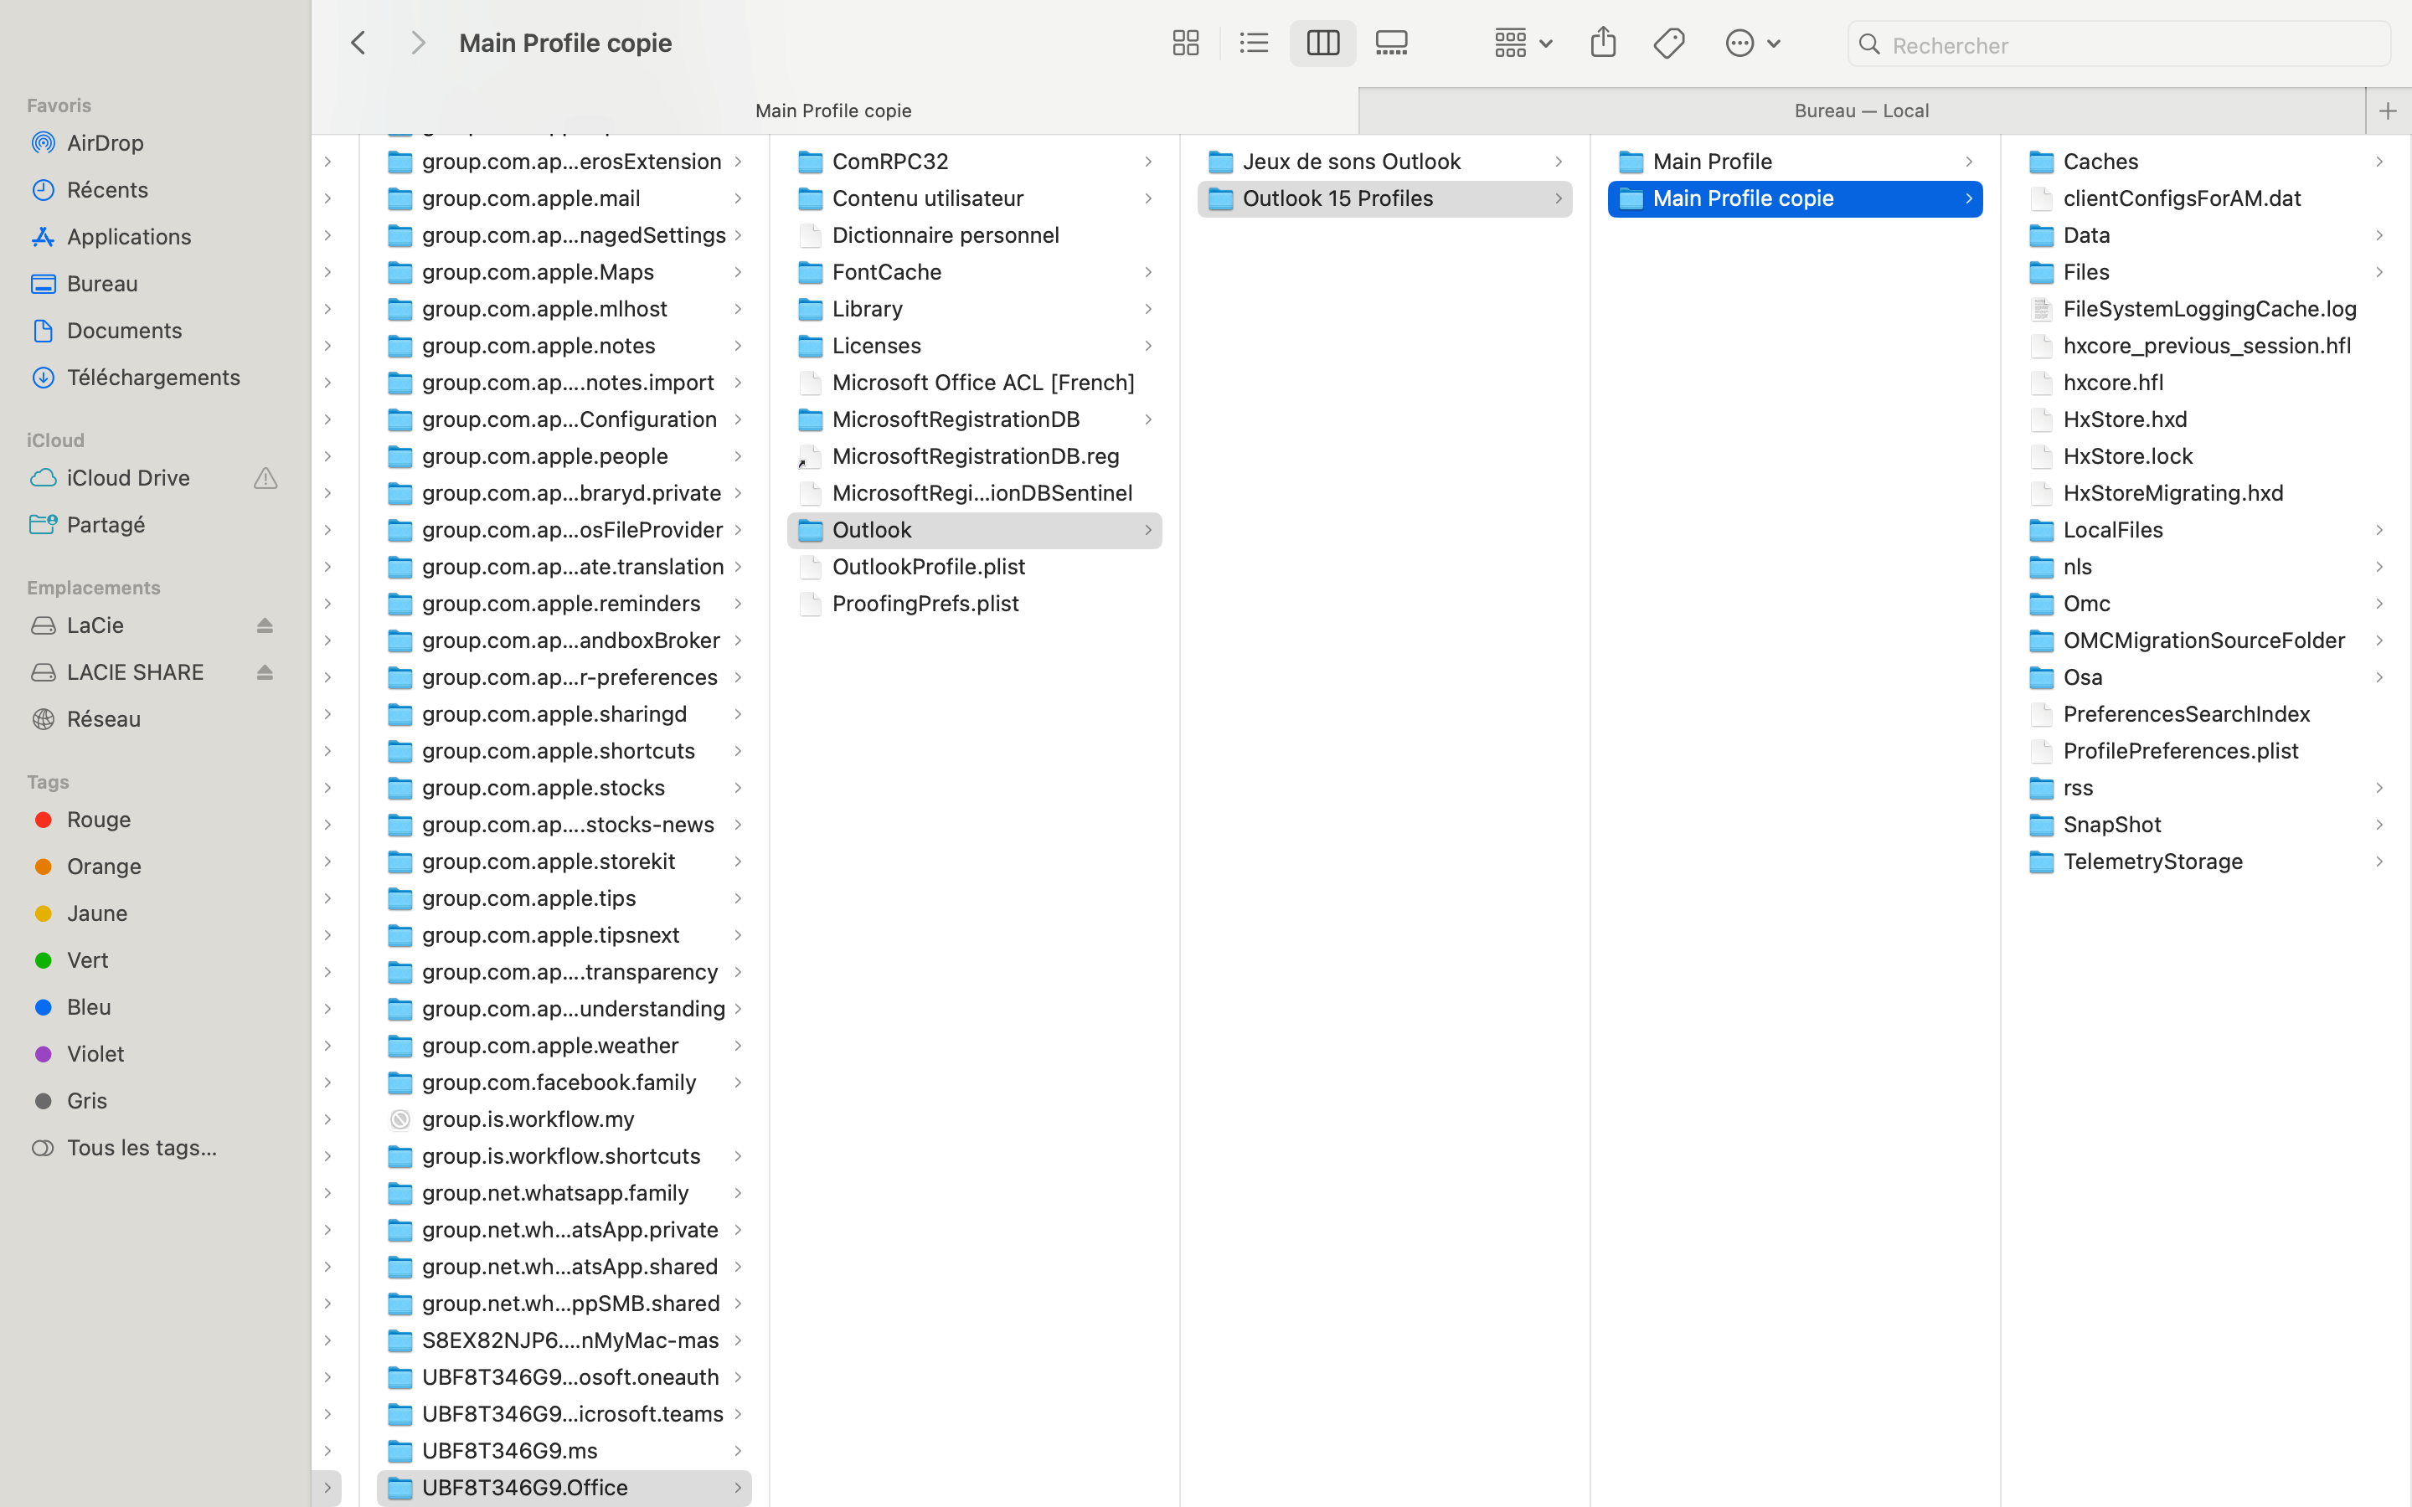Click the Share toolbar icon
This screenshot has width=2412, height=1507.
[1603, 43]
